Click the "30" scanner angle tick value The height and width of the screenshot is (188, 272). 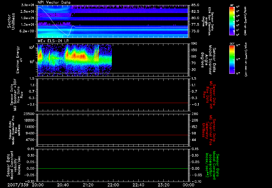tap(194, 70)
